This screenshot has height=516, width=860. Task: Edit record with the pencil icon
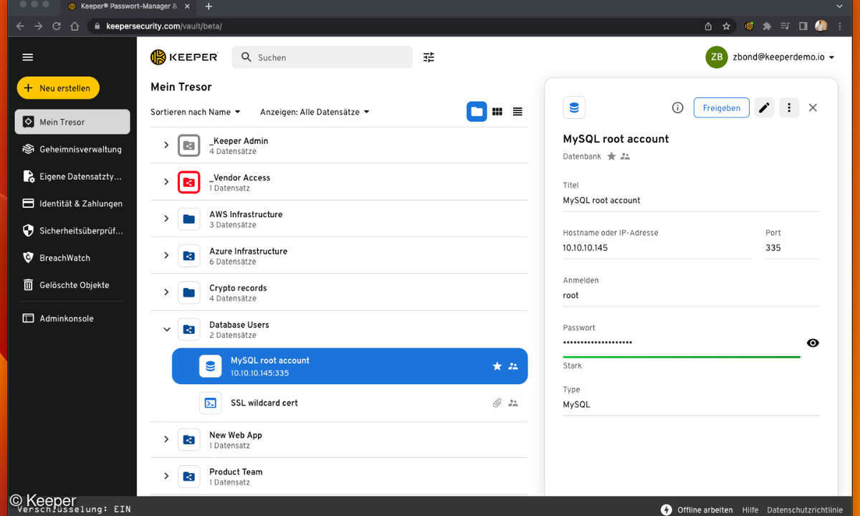[765, 107]
